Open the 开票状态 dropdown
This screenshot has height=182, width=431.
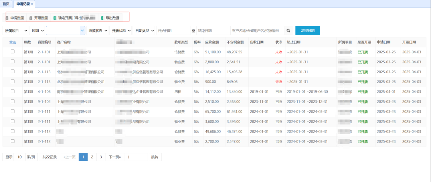[121, 31]
